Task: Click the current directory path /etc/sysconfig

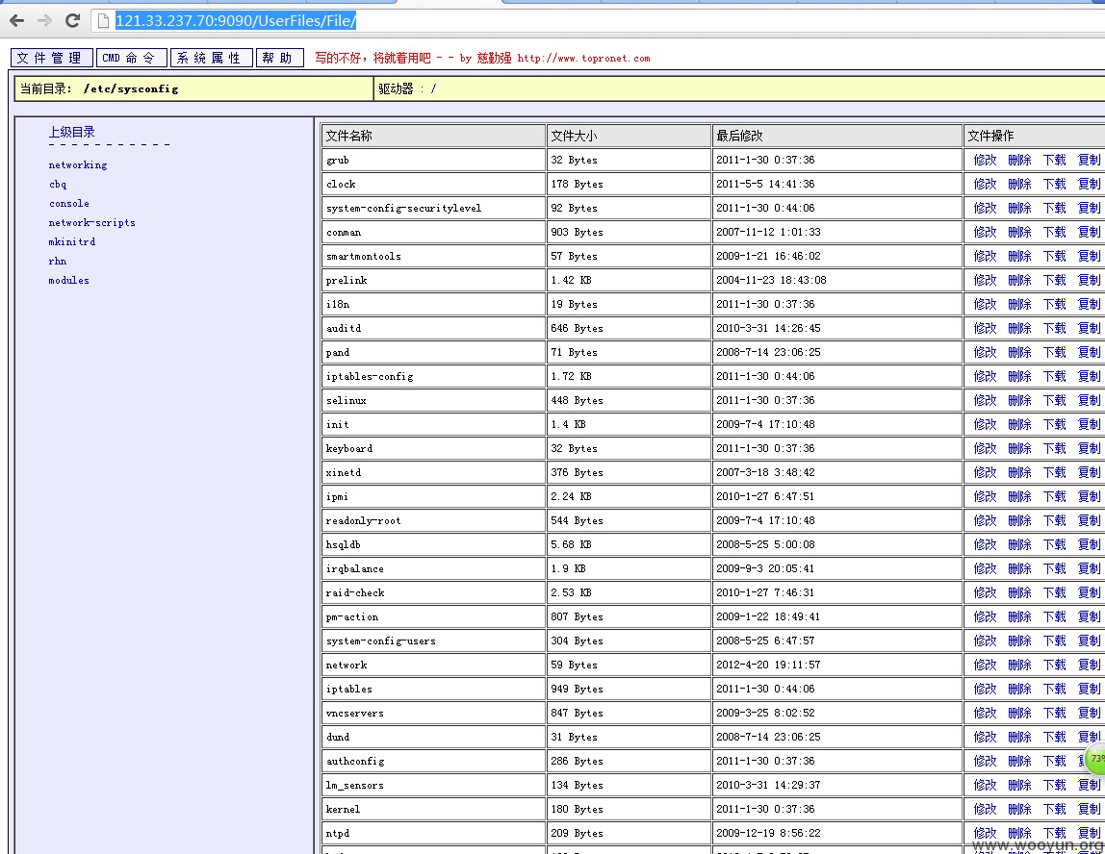Action: point(131,88)
